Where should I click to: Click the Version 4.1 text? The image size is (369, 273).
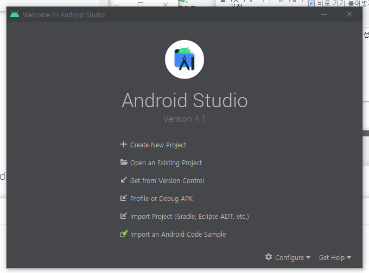pyautogui.click(x=184, y=119)
